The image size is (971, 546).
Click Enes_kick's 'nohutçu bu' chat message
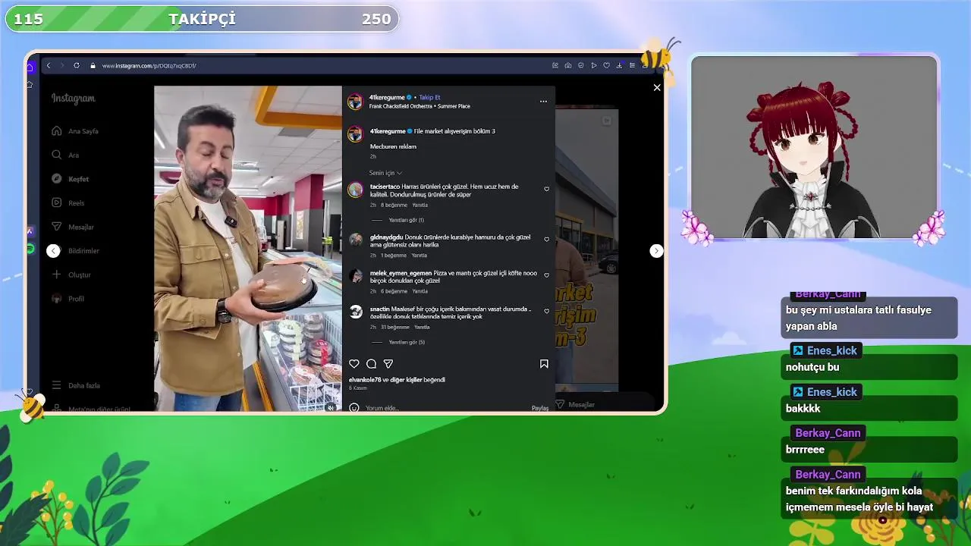tap(869, 367)
